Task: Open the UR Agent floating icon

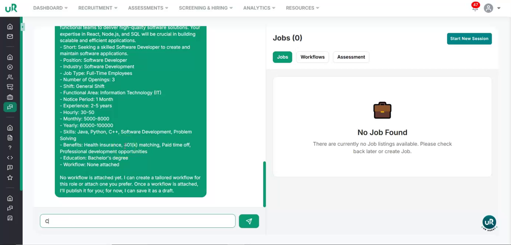Action: pos(489,223)
